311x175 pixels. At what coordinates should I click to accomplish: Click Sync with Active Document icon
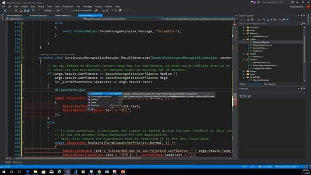[x=264, y=19]
